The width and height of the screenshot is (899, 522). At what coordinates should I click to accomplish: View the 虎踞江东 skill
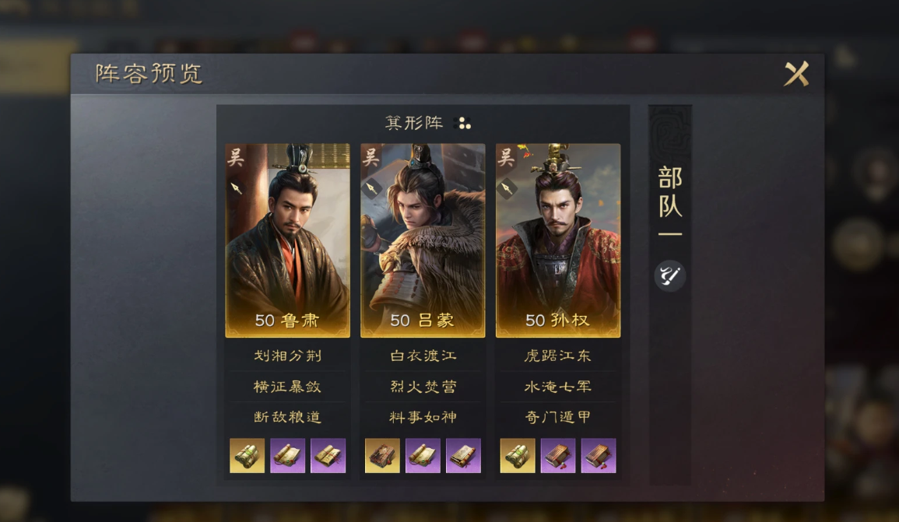point(558,356)
